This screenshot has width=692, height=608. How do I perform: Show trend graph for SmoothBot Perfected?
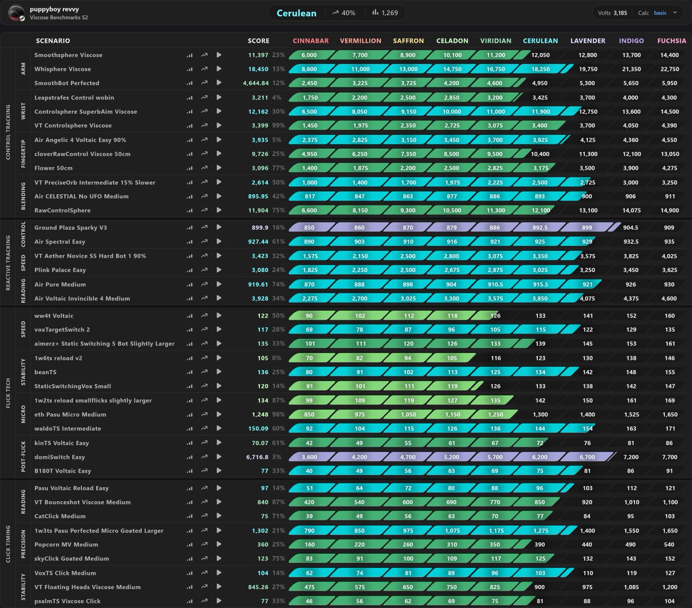(x=204, y=83)
